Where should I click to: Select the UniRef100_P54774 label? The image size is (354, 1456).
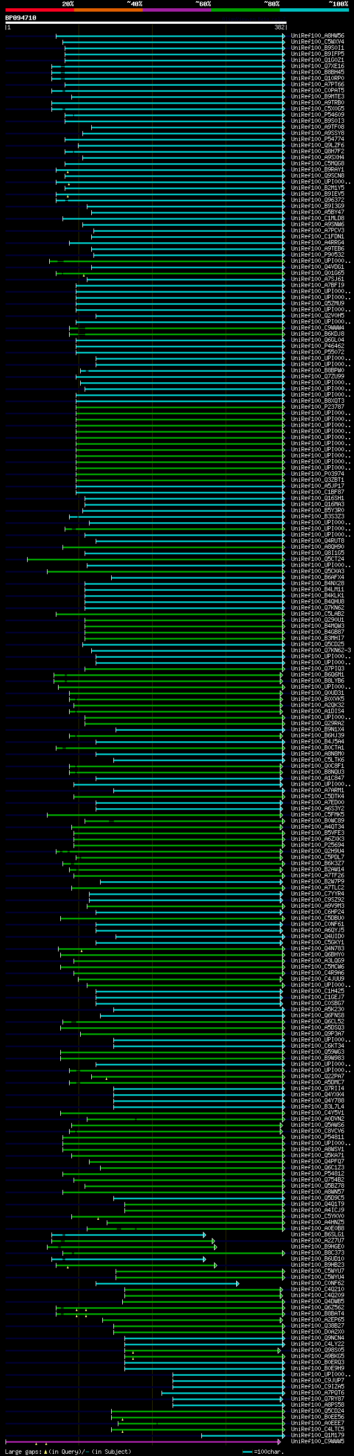tap(317, 139)
